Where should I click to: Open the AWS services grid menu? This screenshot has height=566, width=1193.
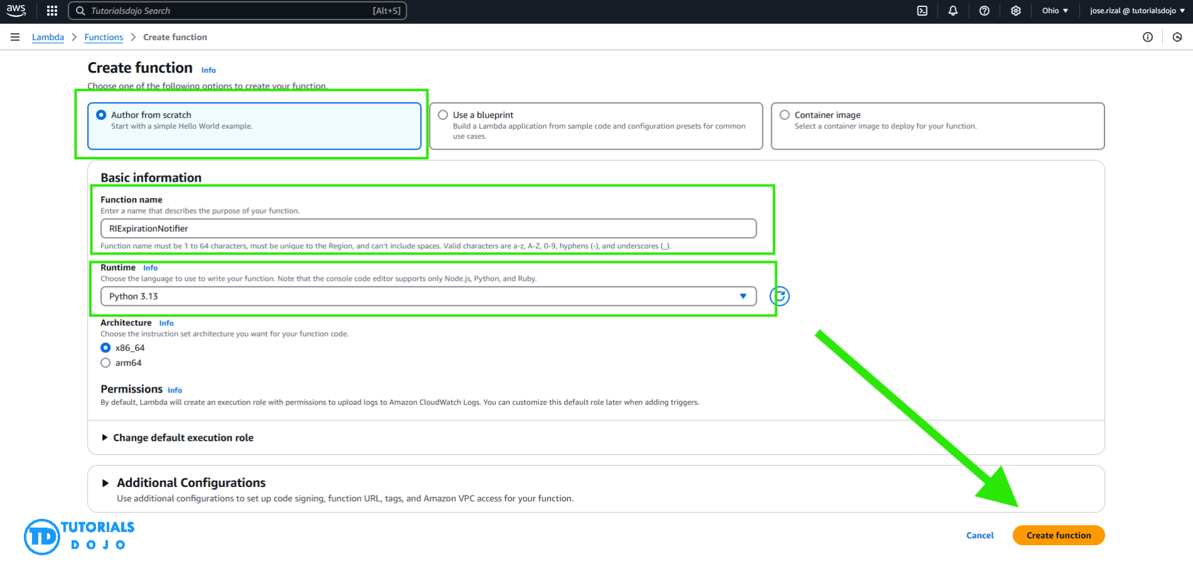(52, 11)
